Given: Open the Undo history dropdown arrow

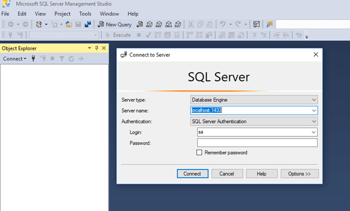Looking at the screenshot, I should coord(230,24).
